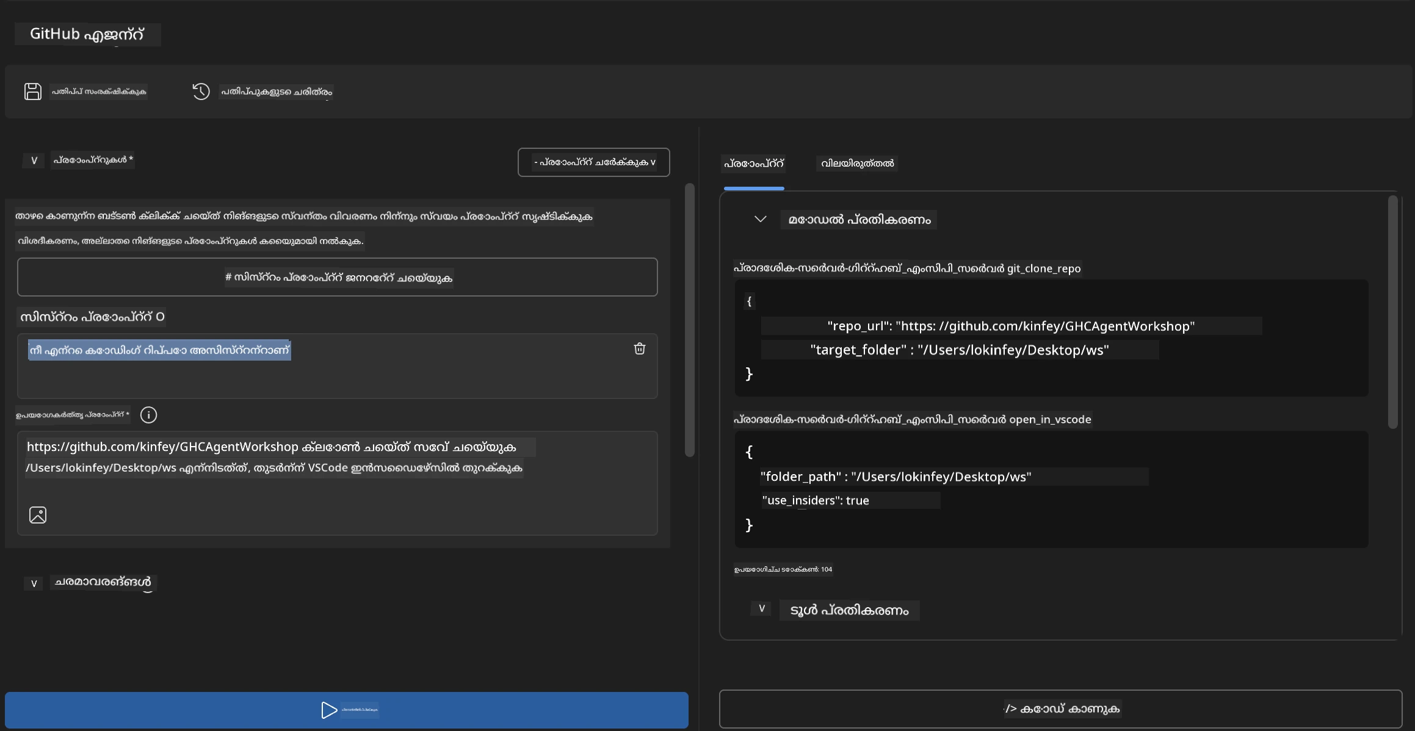Screen dimensions: 1415x731
Task: Click the പ്രോംപ്റ്റുകൾ section label
Action: pyautogui.click(x=93, y=160)
